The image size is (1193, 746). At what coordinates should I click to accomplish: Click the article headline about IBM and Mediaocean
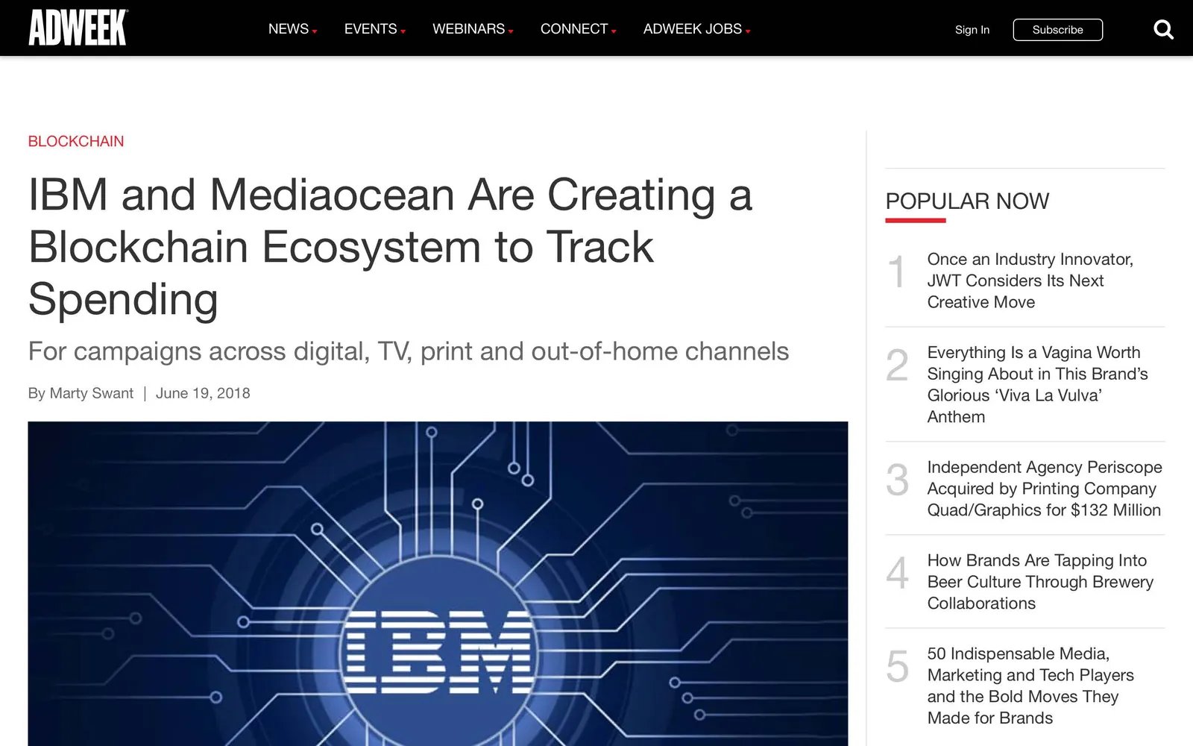point(390,247)
